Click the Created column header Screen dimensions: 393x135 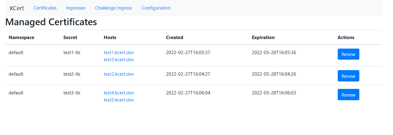(x=174, y=38)
